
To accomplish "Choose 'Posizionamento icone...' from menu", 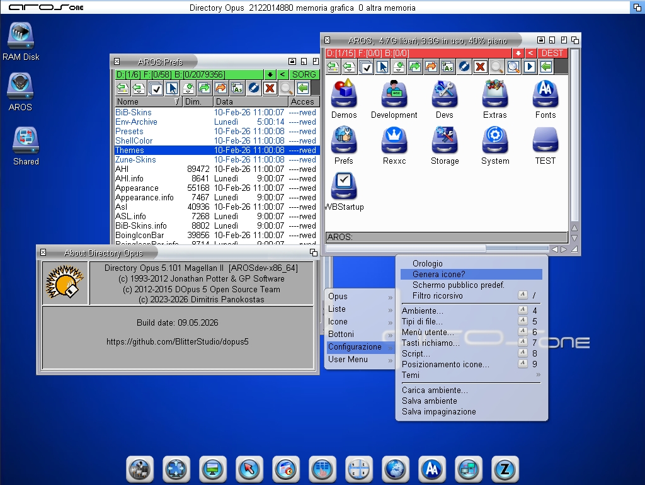I will tap(471, 365).
